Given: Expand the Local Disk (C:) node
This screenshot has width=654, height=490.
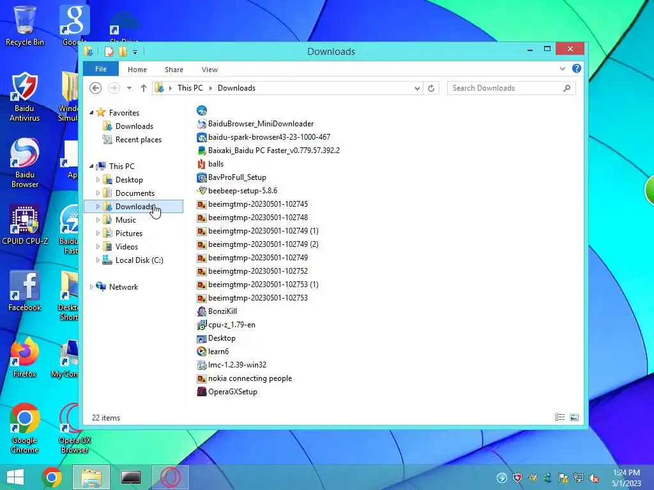Looking at the screenshot, I should [x=98, y=260].
